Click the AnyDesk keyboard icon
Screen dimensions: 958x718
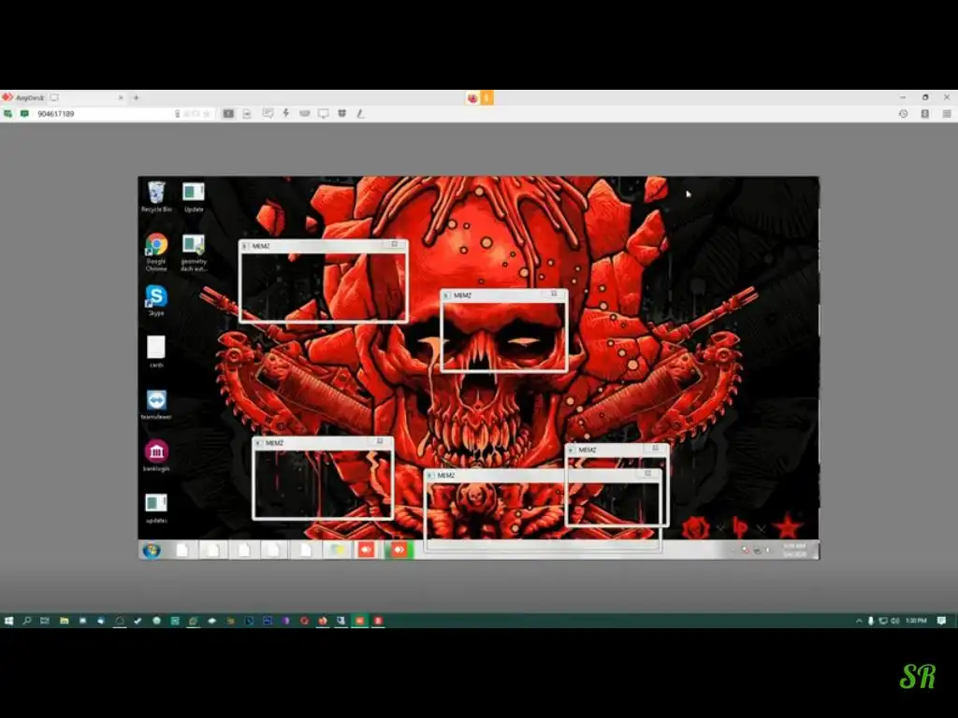tap(304, 113)
